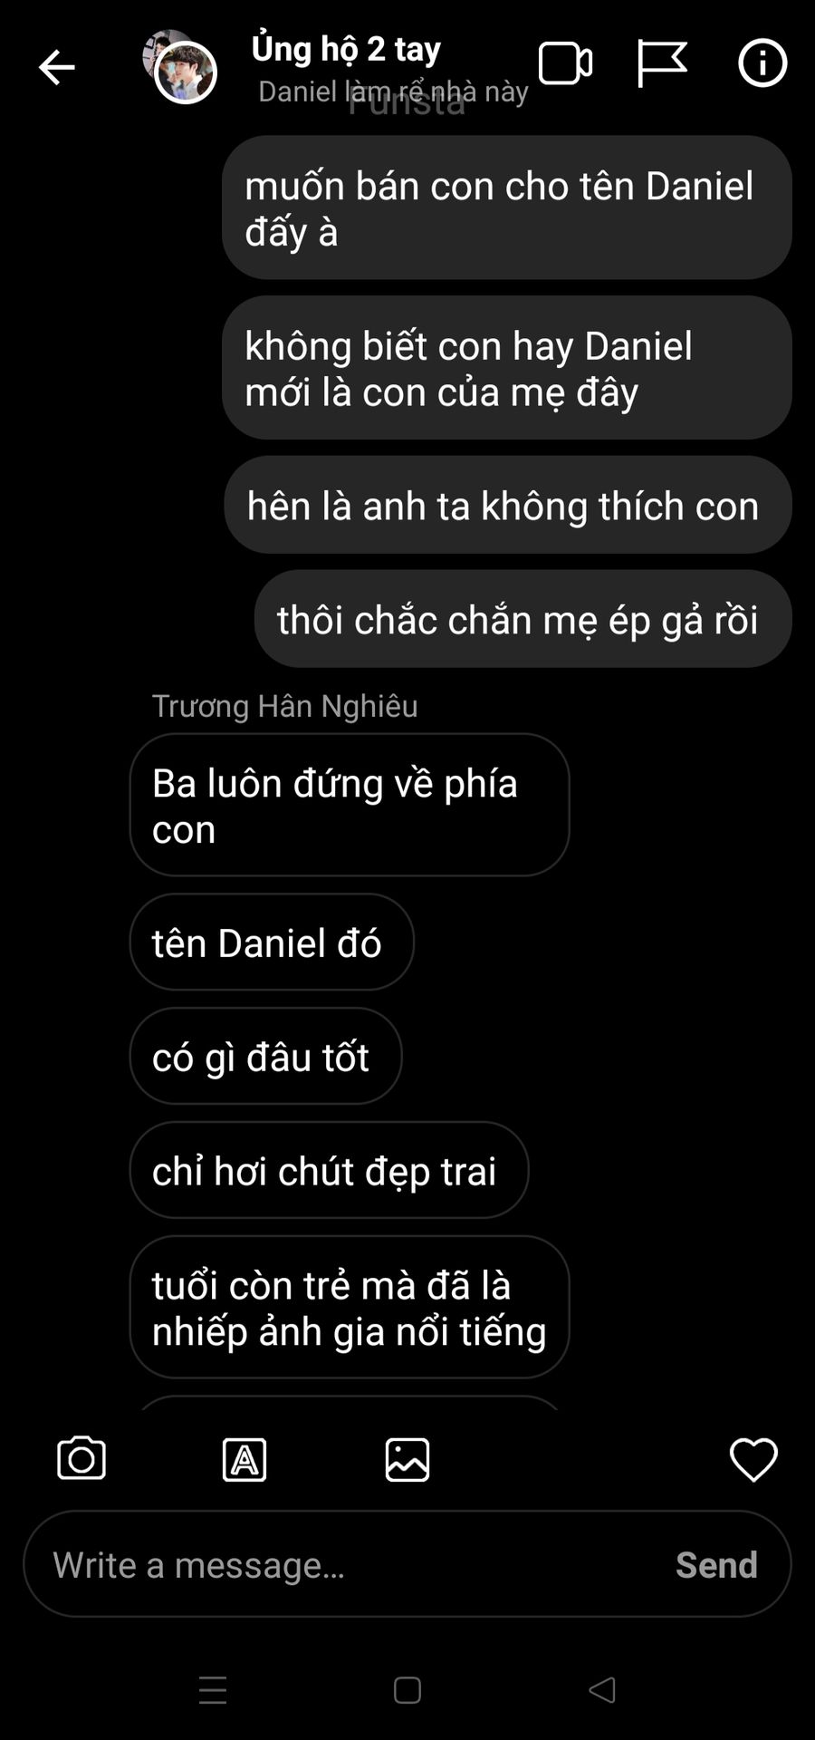This screenshot has height=1740, width=815.
Task: Start a video call with camera icon
Action: click(x=565, y=63)
